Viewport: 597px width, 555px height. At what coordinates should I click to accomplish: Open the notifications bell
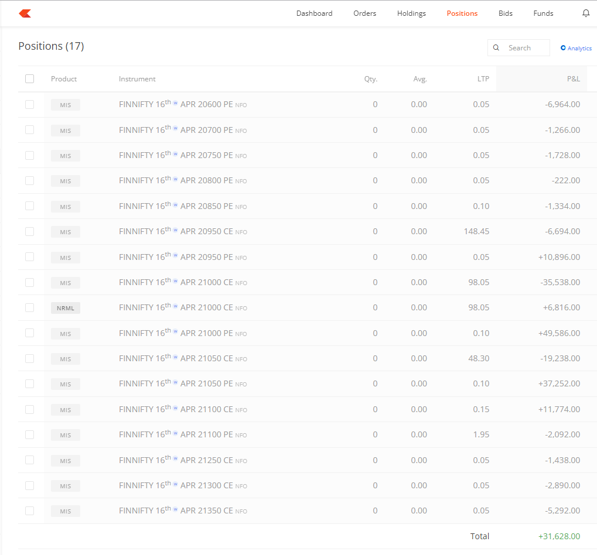tap(585, 13)
